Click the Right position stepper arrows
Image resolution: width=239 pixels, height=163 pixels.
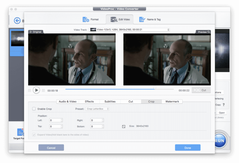103,120
